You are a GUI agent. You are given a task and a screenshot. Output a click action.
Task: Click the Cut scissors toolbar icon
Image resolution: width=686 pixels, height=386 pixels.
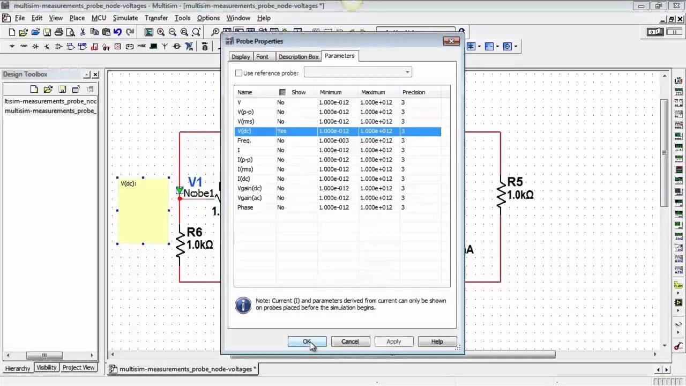click(x=83, y=32)
